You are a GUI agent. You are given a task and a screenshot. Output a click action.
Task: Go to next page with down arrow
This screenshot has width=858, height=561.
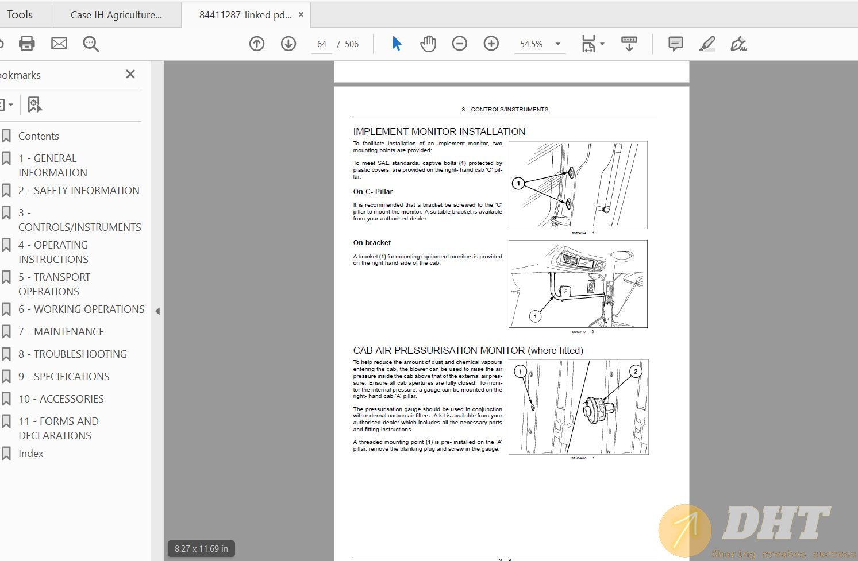[288, 44]
